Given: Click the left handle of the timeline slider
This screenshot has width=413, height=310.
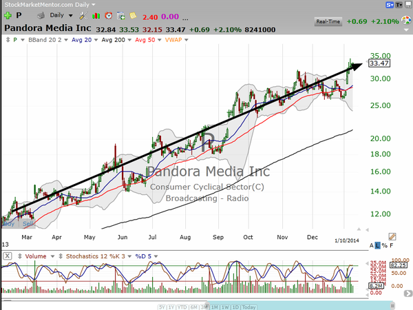Looking at the screenshot, I should pyautogui.click(x=206, y=306).
